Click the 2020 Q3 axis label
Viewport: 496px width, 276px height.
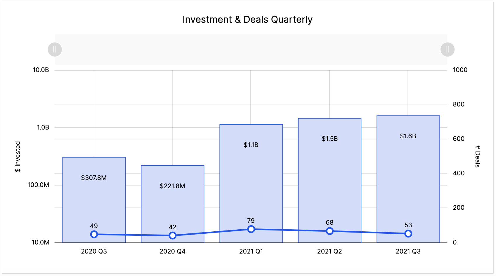[x=94, y=251]
